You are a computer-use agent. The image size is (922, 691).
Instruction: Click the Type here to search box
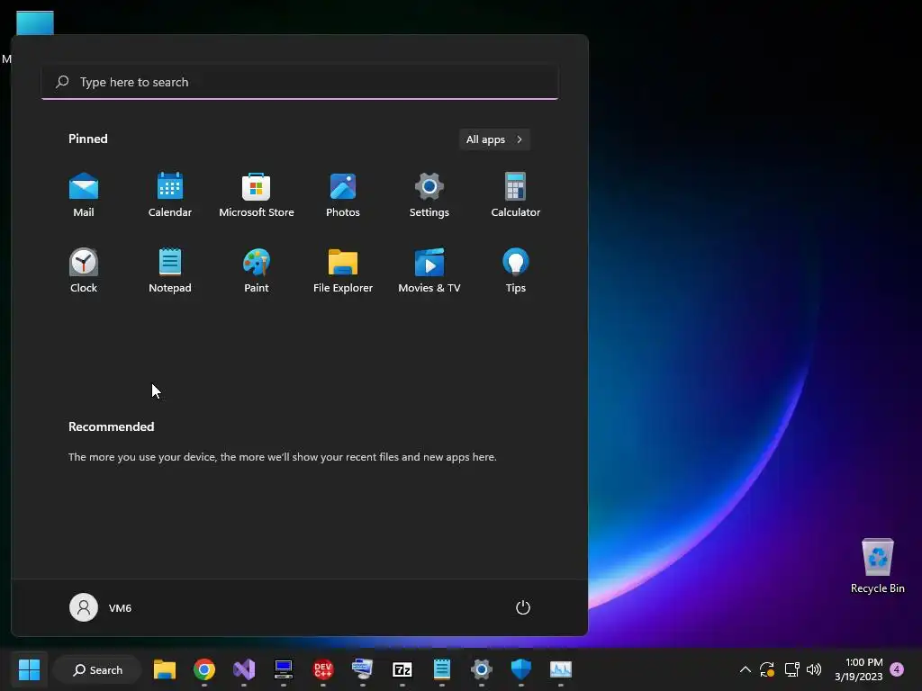[x=300, y=82]
